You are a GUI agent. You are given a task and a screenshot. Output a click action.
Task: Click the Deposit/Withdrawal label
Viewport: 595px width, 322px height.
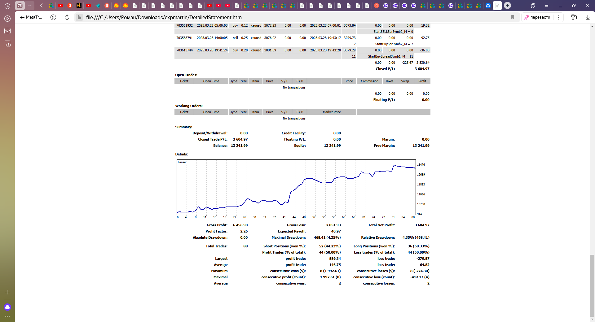click(x=210, y=133)
